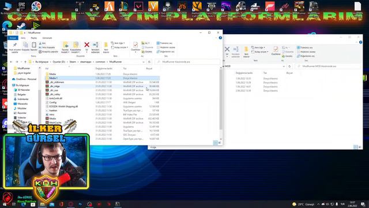Open Kolay erişim dropdown in MudRunner window
This screenshot has width=369, height=208.
pyautogui.click(x=119, y=47)
